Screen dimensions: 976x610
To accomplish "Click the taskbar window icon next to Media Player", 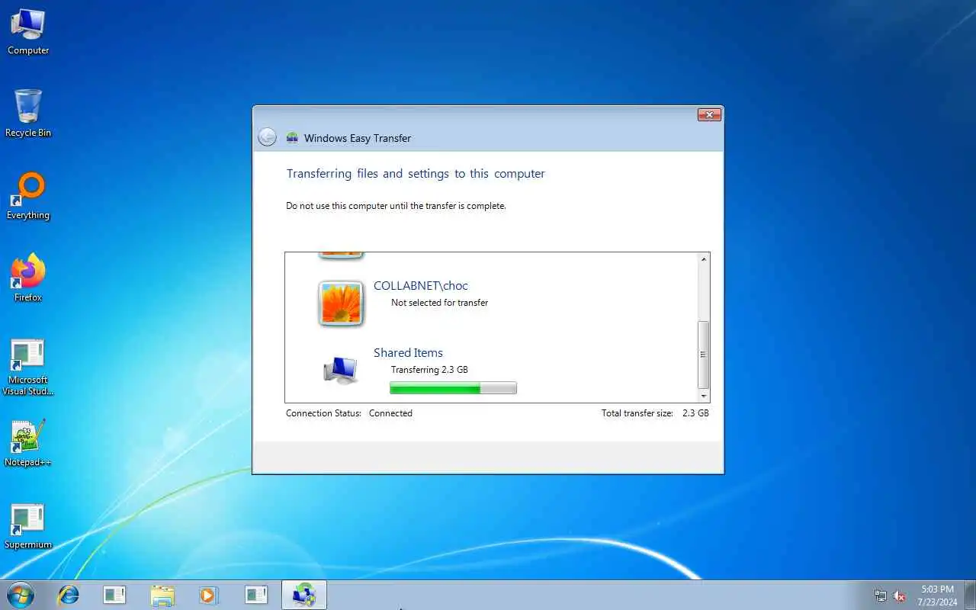I will click(x=256, y=595).
